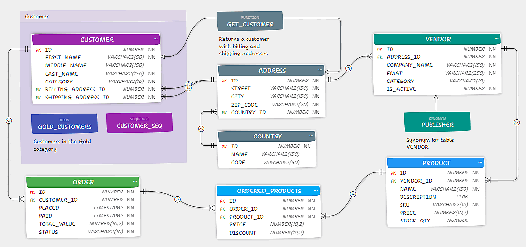
Task: Click the note 'Synonym for table VENDOR'
Action: pyautogui.click(x=431, y=143)
